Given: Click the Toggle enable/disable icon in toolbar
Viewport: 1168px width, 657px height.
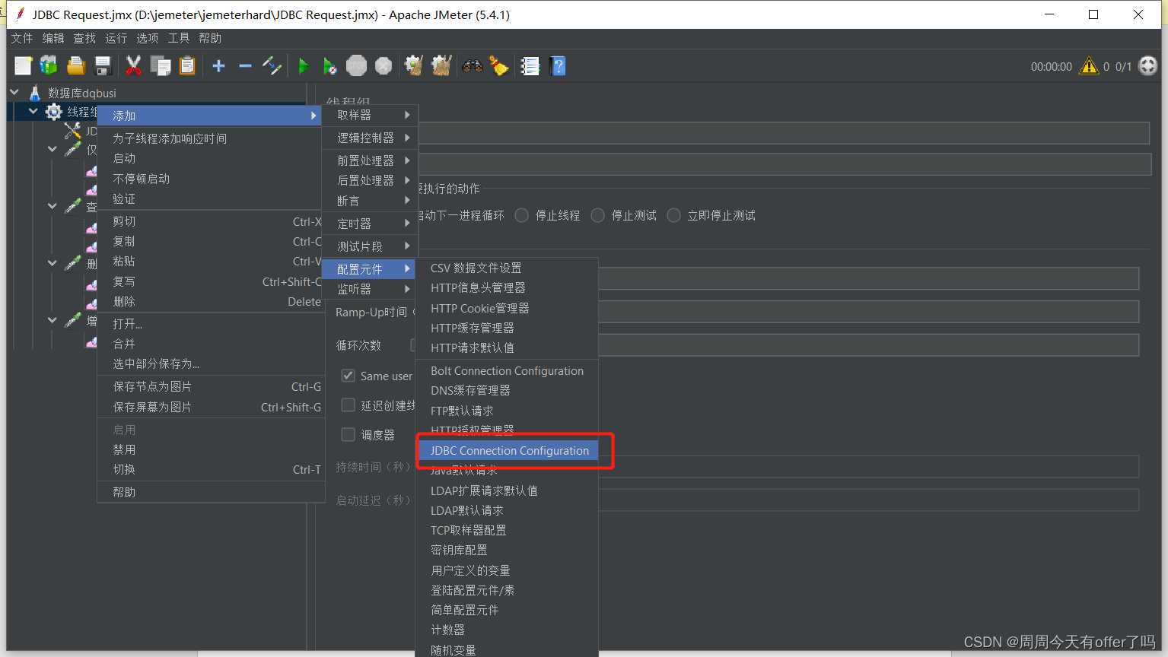Looking at the screenshot, I should (272, 66).
